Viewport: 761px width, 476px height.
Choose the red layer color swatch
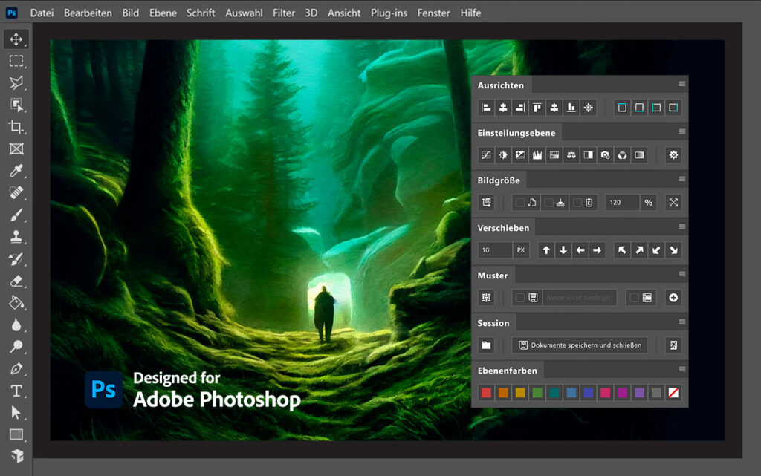486,393
